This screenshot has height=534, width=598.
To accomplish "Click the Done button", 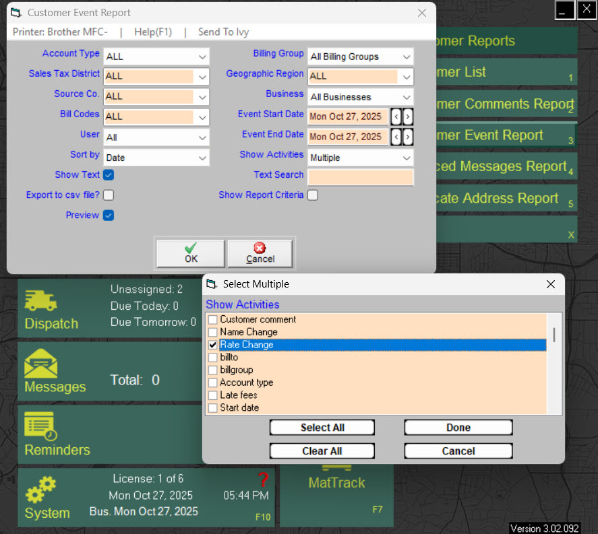I will [x=458, y=428].
